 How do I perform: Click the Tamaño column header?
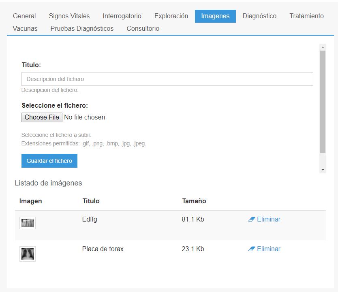(x=194, y=201)
